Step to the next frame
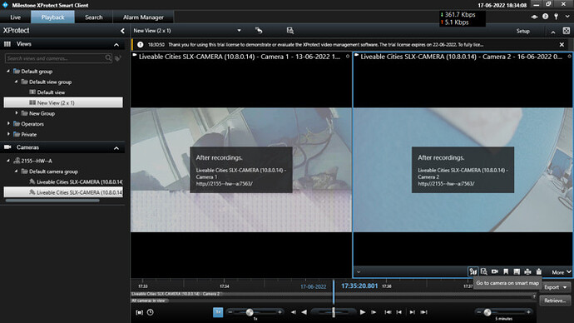The height and width of the screenshot is (323, 574). [374, 312]
